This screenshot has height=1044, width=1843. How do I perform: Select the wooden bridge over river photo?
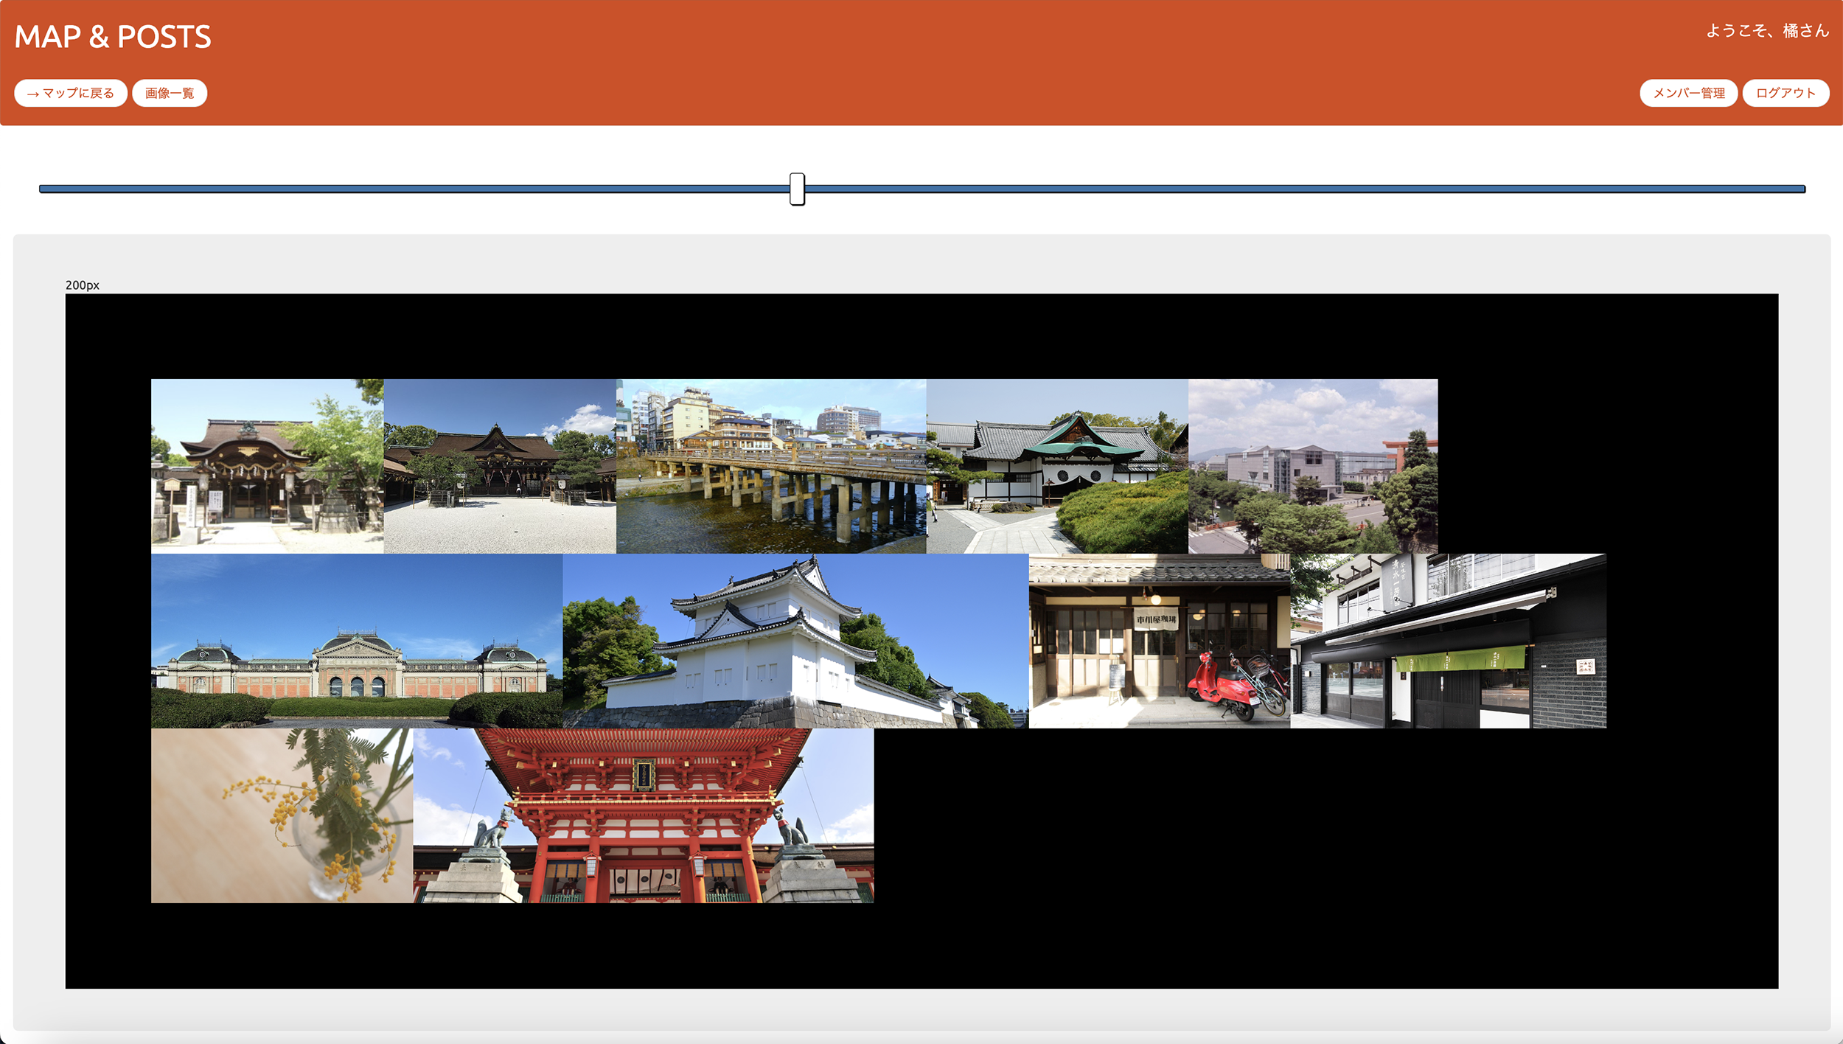pyautogui.click(x=770, y=466)
